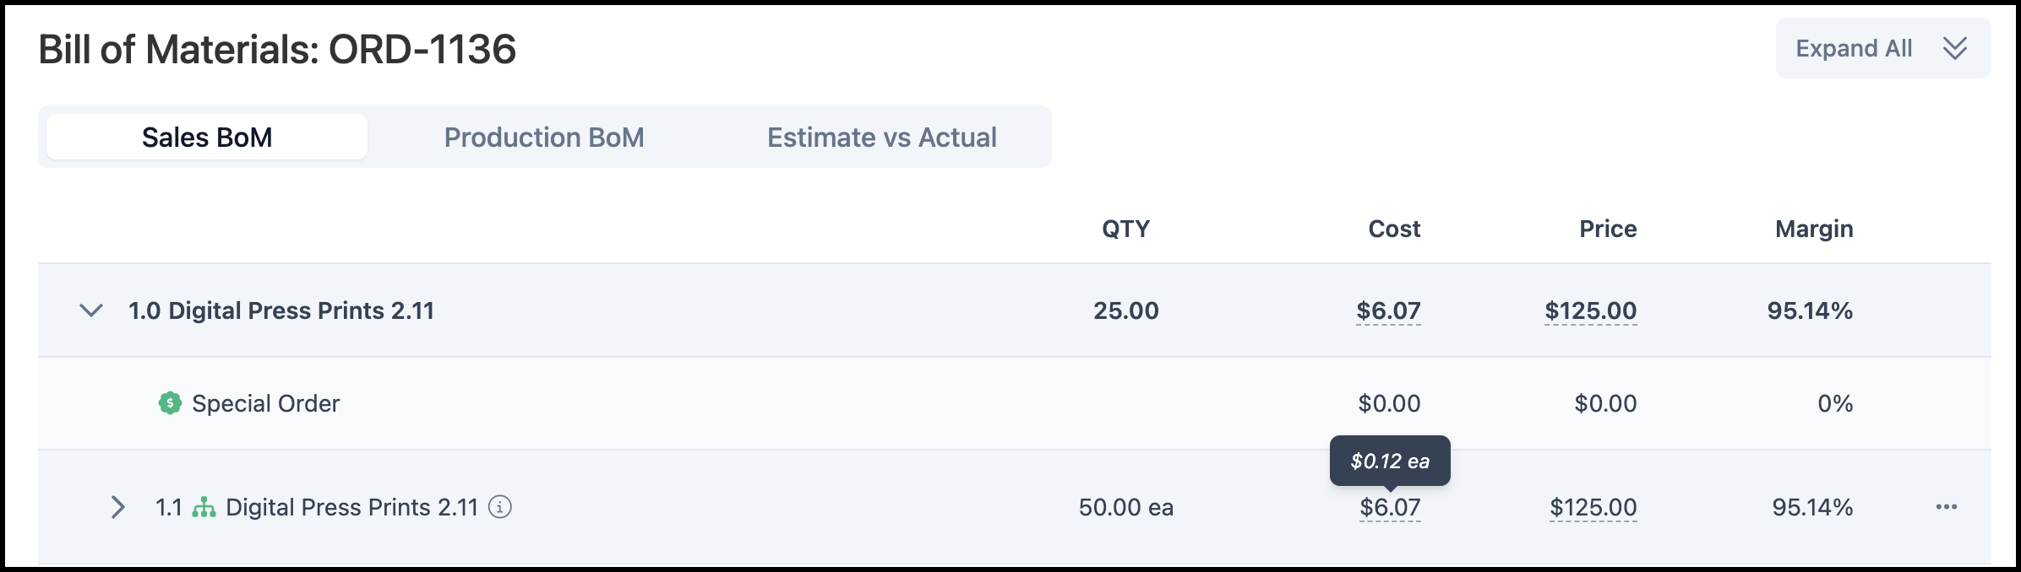Click the $6.07 cost on row 1.1

[1391, 507]
